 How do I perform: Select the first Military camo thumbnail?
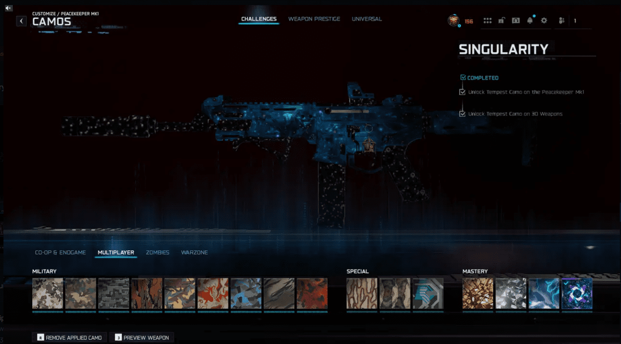click(x=48, y=293)
